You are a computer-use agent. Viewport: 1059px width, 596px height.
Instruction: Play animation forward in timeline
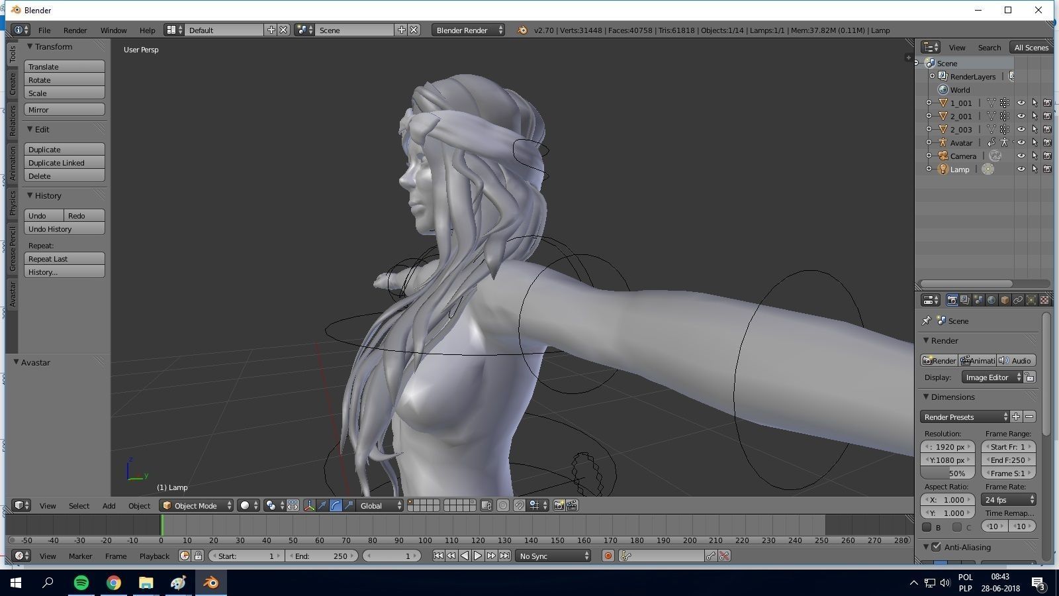[478, 556]
